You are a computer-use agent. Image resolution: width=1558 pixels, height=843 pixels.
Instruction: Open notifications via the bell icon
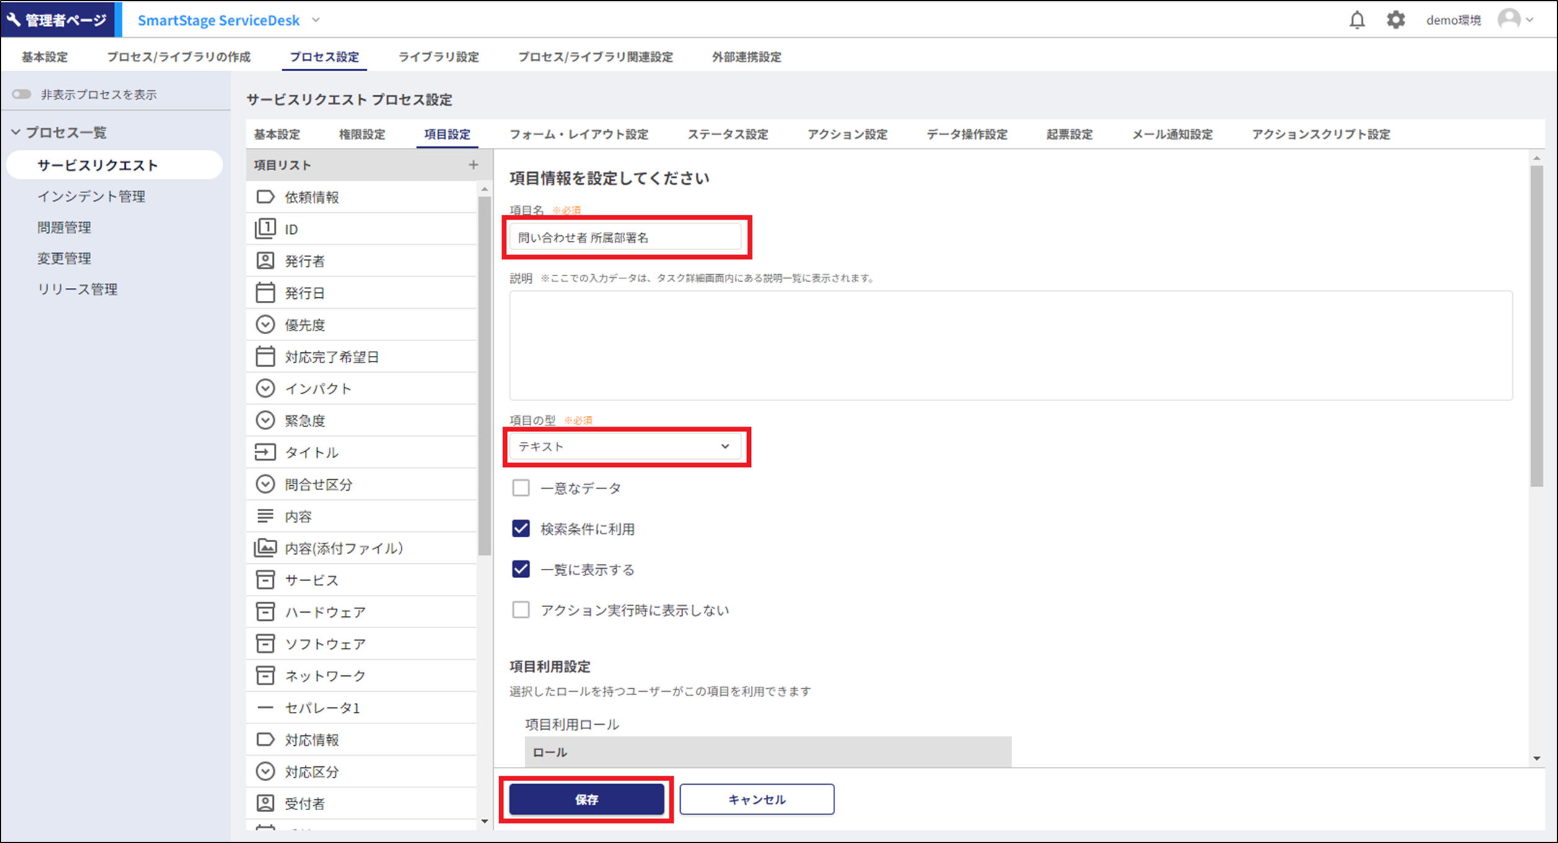point(1357,19)
